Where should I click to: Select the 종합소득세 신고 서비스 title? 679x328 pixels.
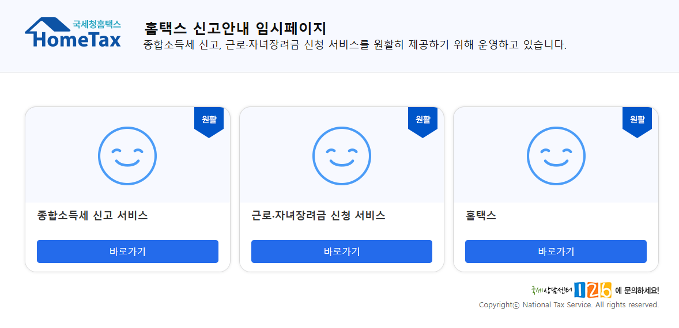coord(93,216)
